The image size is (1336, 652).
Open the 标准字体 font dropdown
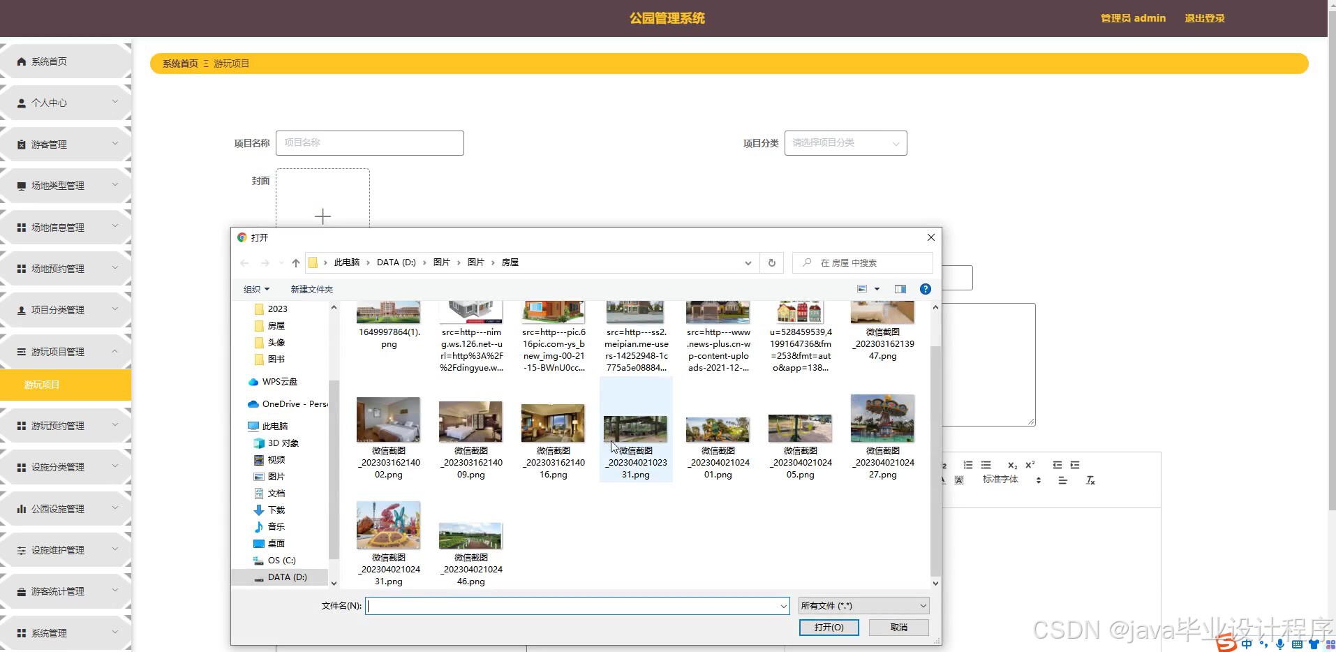(1011, 480)
